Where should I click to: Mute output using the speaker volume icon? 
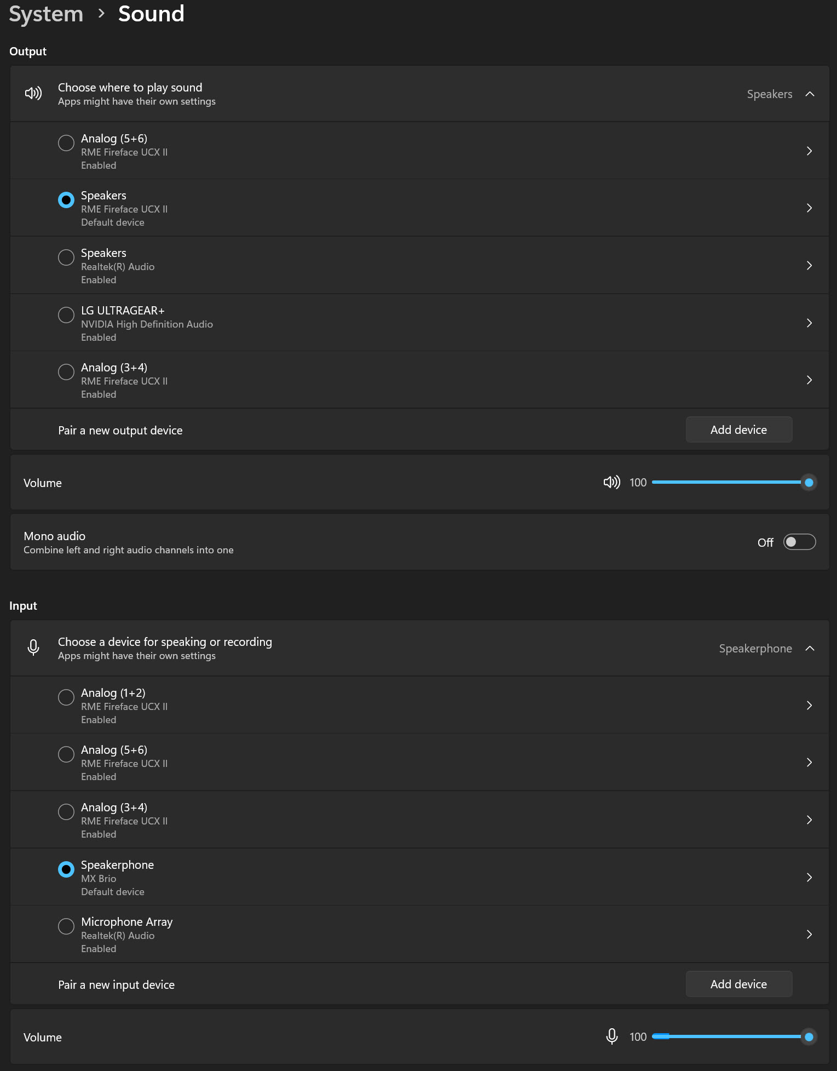pos(611,482)
